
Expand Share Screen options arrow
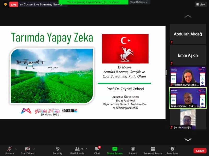(122, 149)
